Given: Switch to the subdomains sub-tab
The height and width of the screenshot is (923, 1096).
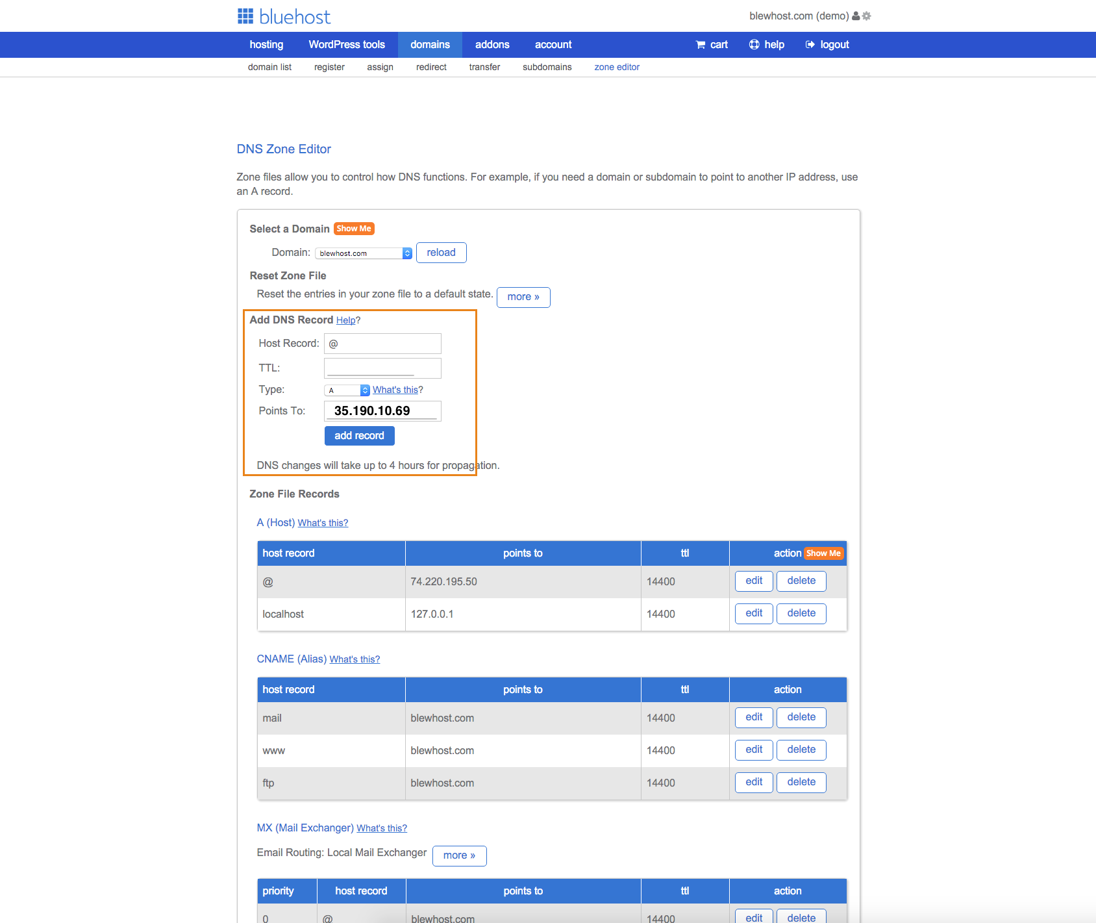Looking at the screenshot, I should 547,67.
